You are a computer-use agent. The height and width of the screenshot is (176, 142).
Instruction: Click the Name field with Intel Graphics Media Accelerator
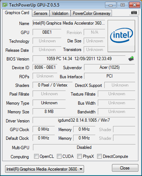coord(69,23)
